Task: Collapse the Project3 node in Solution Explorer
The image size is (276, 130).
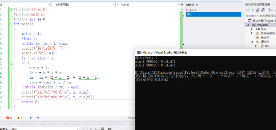Action: click(248, 25)
